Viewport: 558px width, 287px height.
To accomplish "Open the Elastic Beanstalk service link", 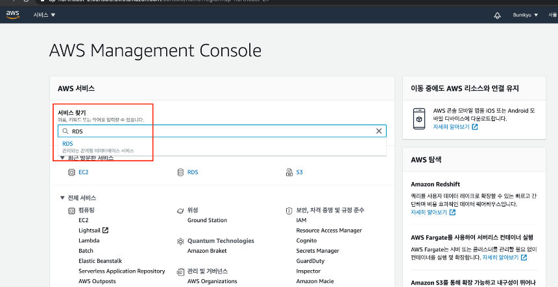I will coord(100,260).
